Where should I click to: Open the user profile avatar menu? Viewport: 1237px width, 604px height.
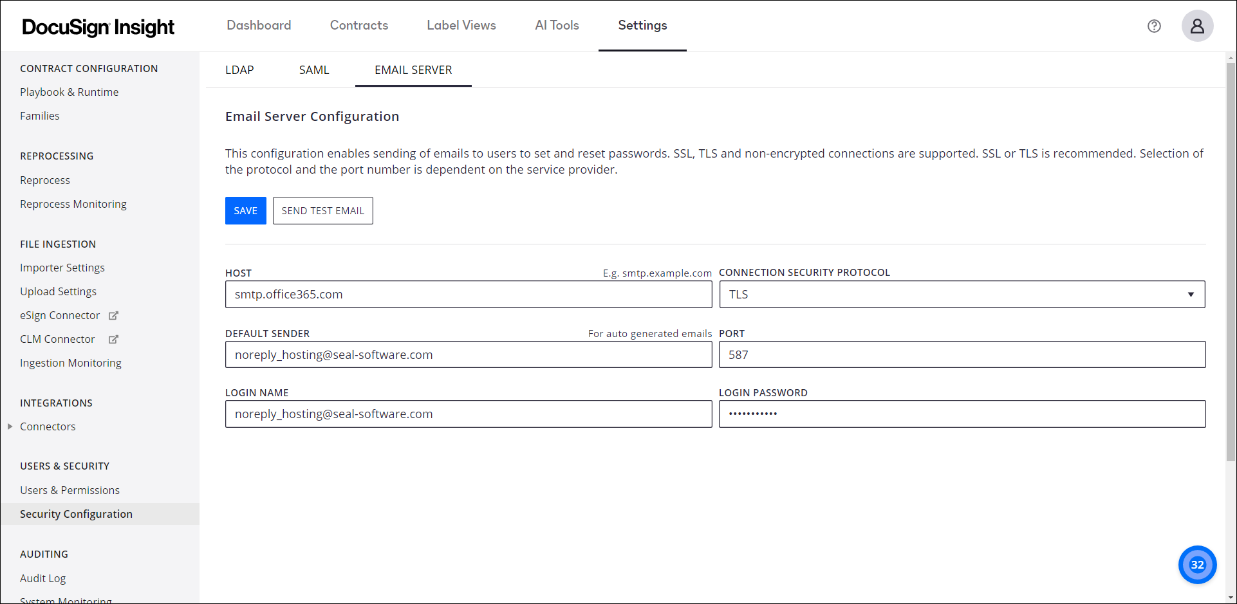[x=1197, y=26]
